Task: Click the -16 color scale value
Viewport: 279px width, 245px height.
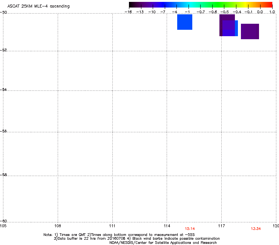Action: 128,12
